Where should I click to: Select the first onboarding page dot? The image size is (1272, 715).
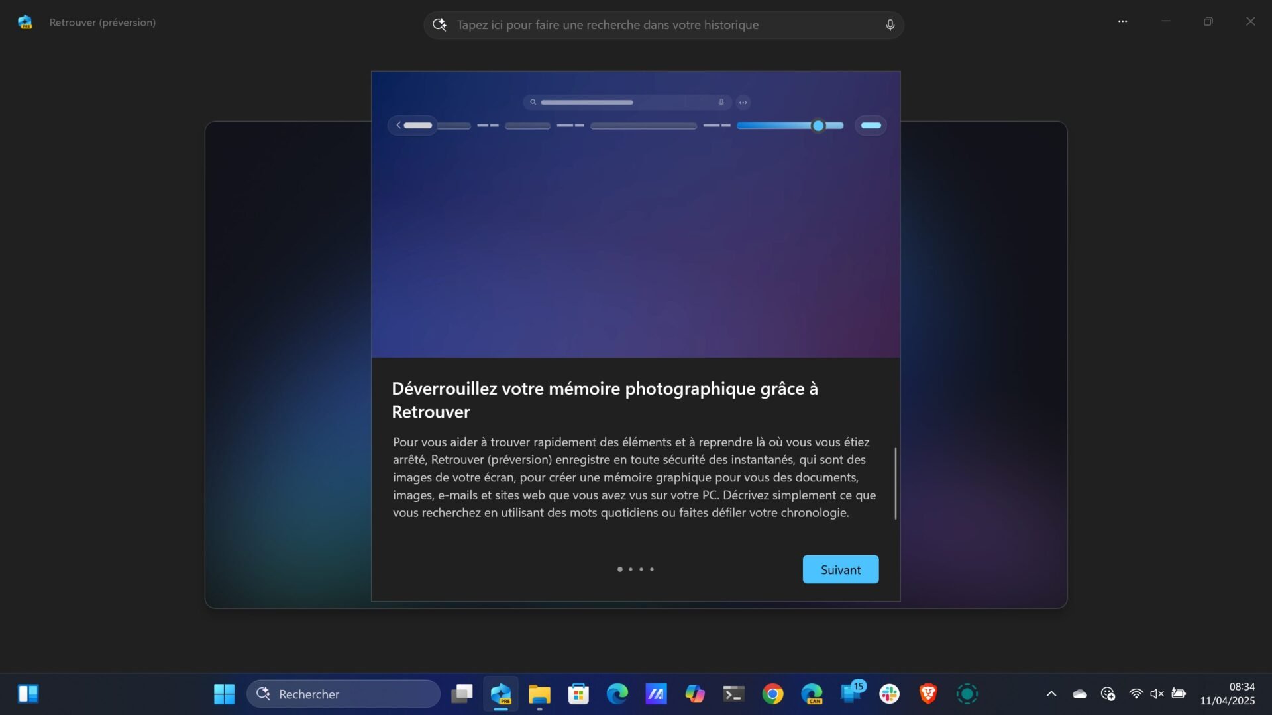[x=619, y=569]
